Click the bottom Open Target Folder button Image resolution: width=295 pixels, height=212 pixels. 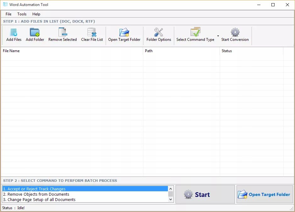coord(265,194)
